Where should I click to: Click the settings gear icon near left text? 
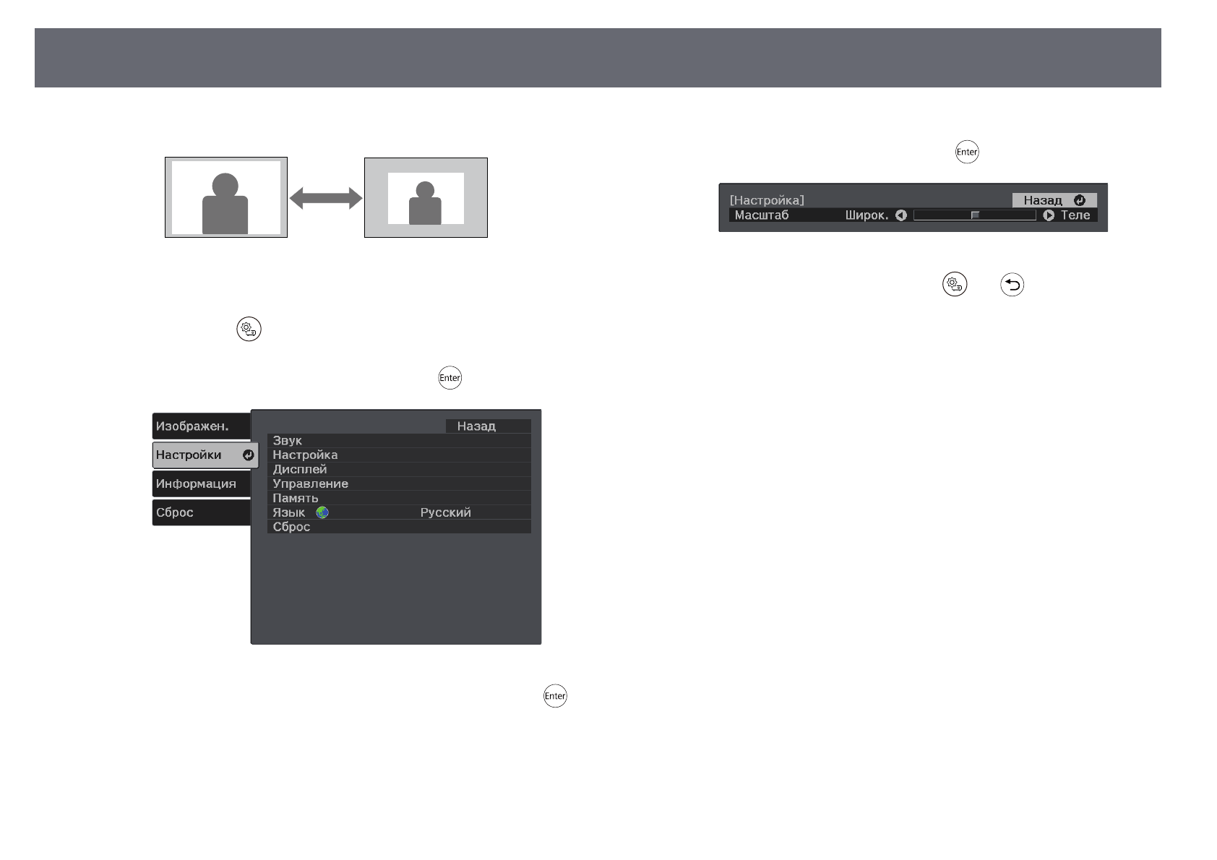(x=249, y=329)
